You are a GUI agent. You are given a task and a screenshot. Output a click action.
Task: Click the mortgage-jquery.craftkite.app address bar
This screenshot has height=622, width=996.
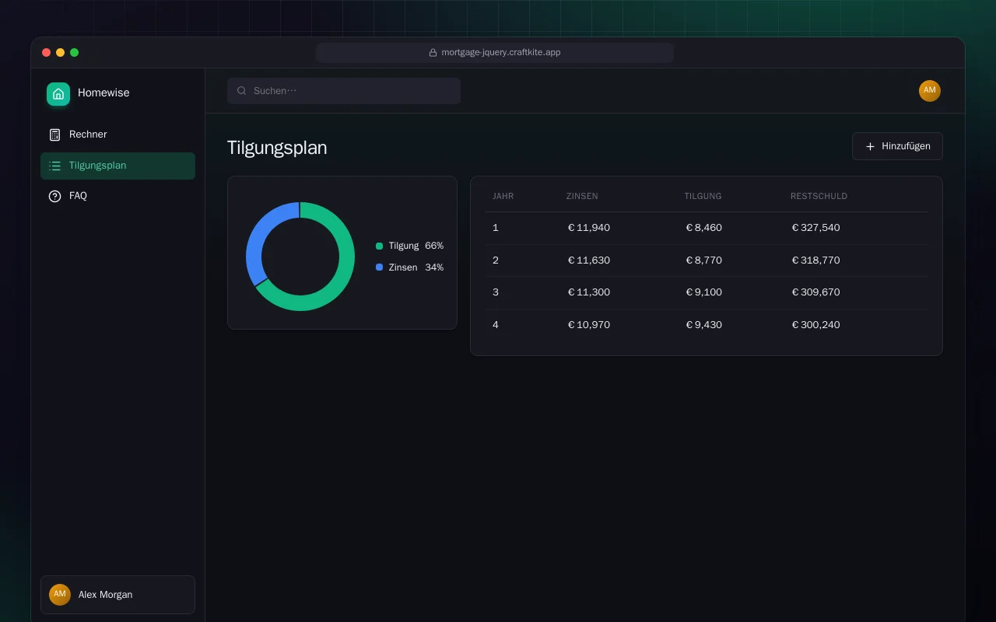tap(495, 53)
